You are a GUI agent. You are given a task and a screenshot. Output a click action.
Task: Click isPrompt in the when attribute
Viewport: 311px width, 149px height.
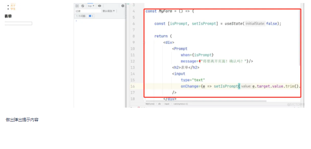coord(203,55)
